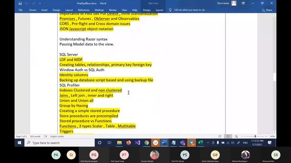Click zoom out minus button
Image resolution: width=291 pixels, height=163 pixels.
pos(242,136)
